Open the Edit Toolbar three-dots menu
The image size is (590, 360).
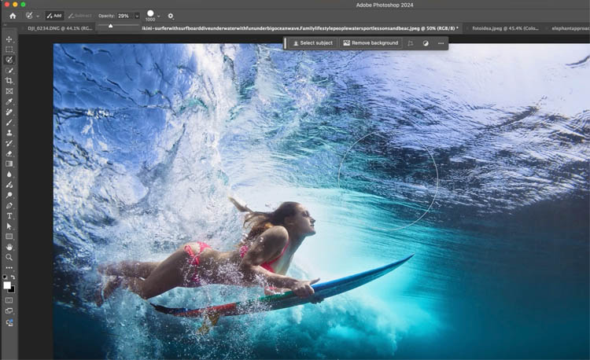point(9,268)
